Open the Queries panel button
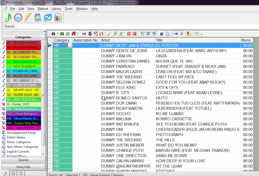The height and width of the screenshot is (176, 259). 23,160
